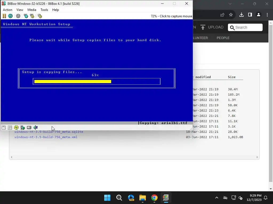Click the gray hard disk status icon
The width and height of the screenshot is (273, 204).
[29, 128]
